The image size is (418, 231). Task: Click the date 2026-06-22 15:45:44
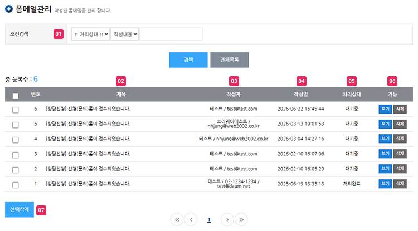point(301,109)
